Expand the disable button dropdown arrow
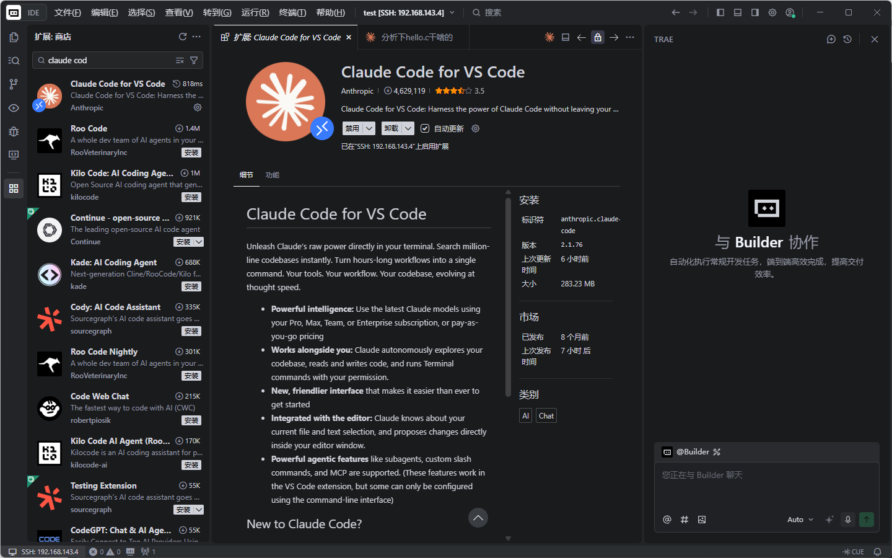 (x=369, y=128)
